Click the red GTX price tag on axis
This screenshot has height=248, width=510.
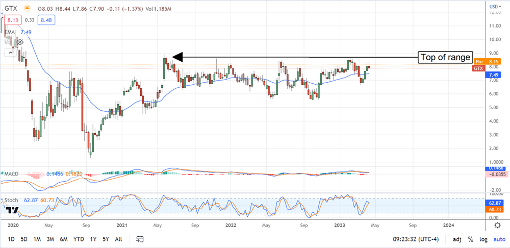click(x=478, y=68)
